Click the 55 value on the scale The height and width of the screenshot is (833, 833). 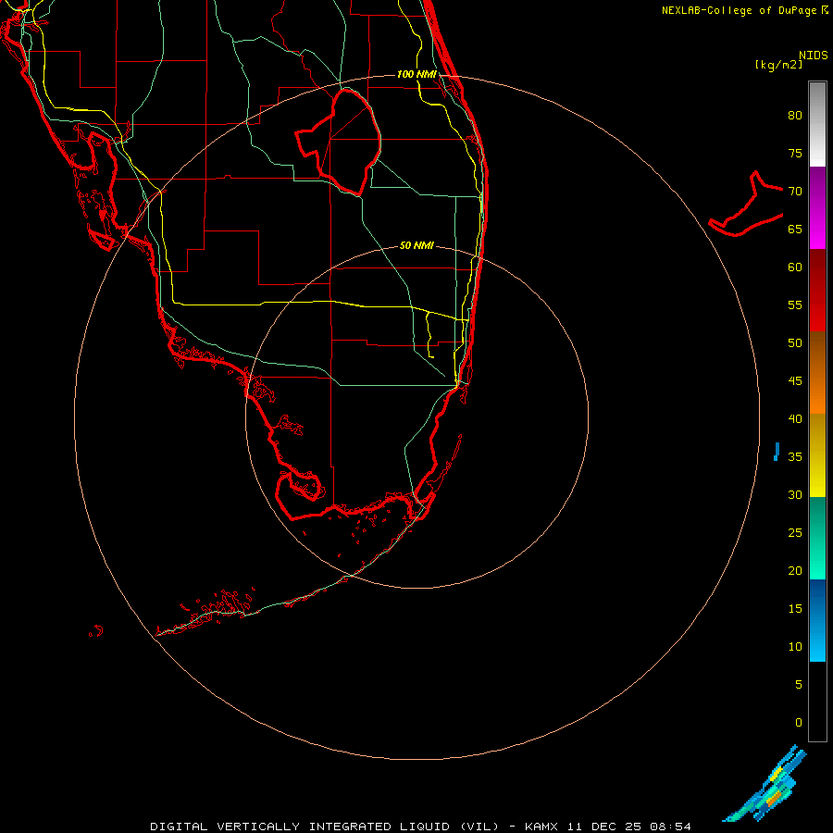pos(795,305)
